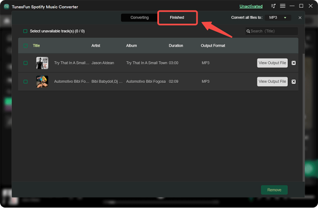The image size is (318, 208).
Task: Check the Try That In A Small Town row checkbox
Action: point(25,63)
